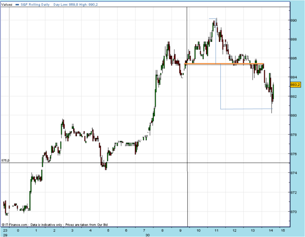Viewport: 305px width, 237px height.
Task: Click the hour 0 time axis label
Action: 18,231
